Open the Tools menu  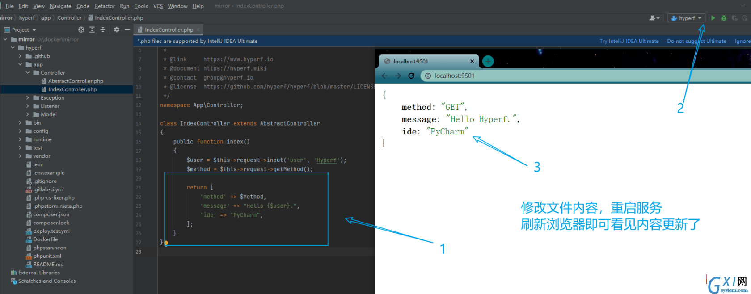point(141,6)
